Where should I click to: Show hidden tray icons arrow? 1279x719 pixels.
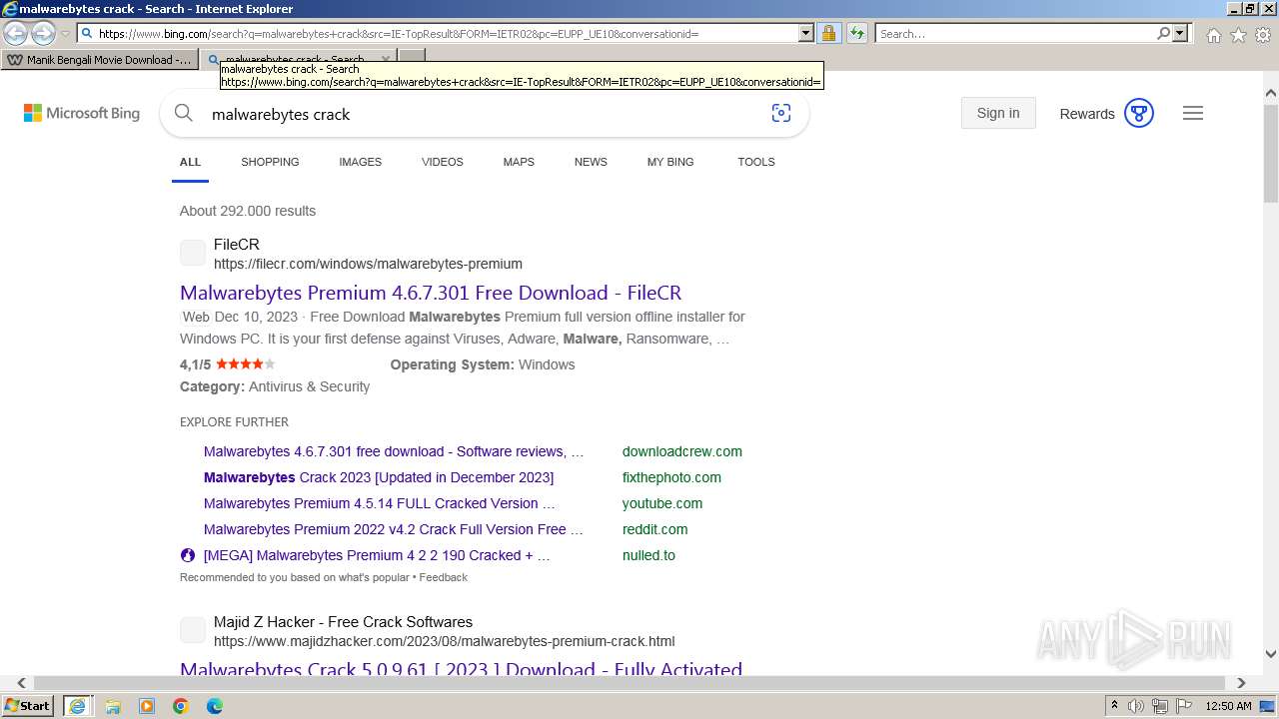(x=1114, y=706)
